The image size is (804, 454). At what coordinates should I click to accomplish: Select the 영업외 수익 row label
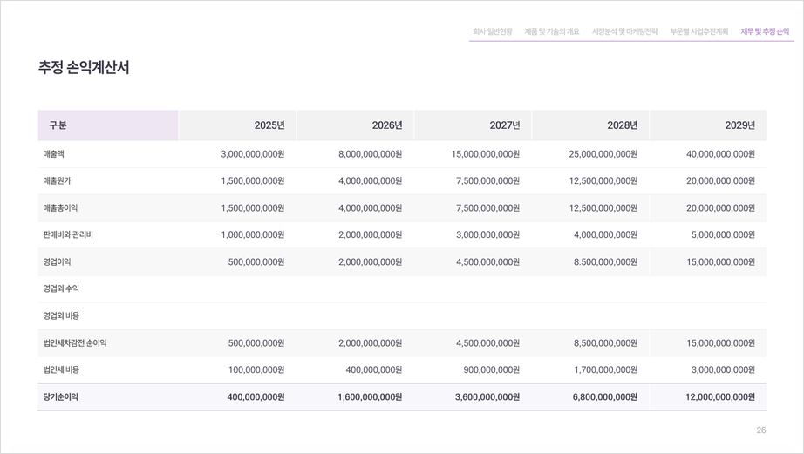61,288
